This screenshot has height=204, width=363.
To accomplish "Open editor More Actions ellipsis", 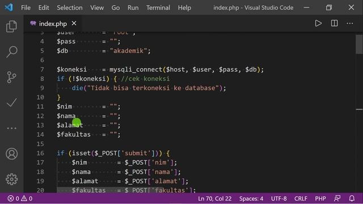I will (x=350, y=23).
